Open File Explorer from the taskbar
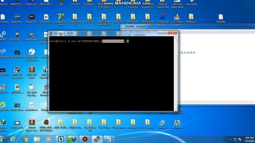The width and height of the screenshot is (255, 143). [x=37, y=139]
